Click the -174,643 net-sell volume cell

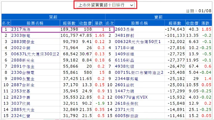[x=175, y=29]
